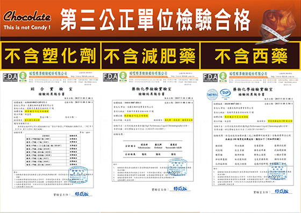The image size is (301, 213).
Task: Select the 不含西藥 banner
Action: (x=250, y=56)
